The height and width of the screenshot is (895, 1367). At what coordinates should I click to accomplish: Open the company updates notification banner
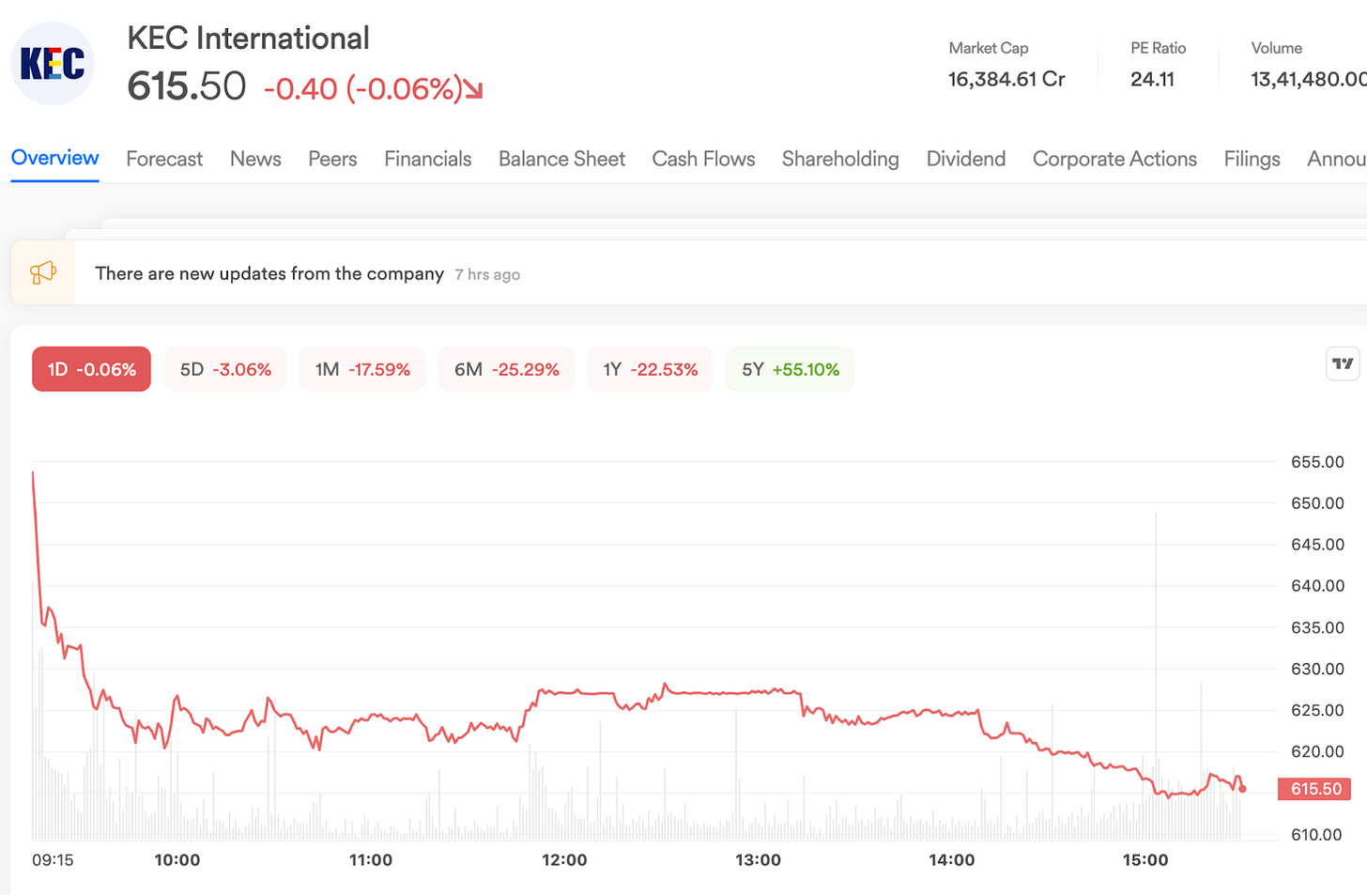(x=688, y=273)
